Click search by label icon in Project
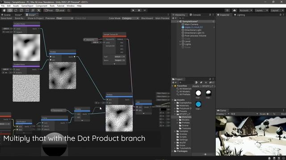The image size is (286, 160). tap(201, 83)
